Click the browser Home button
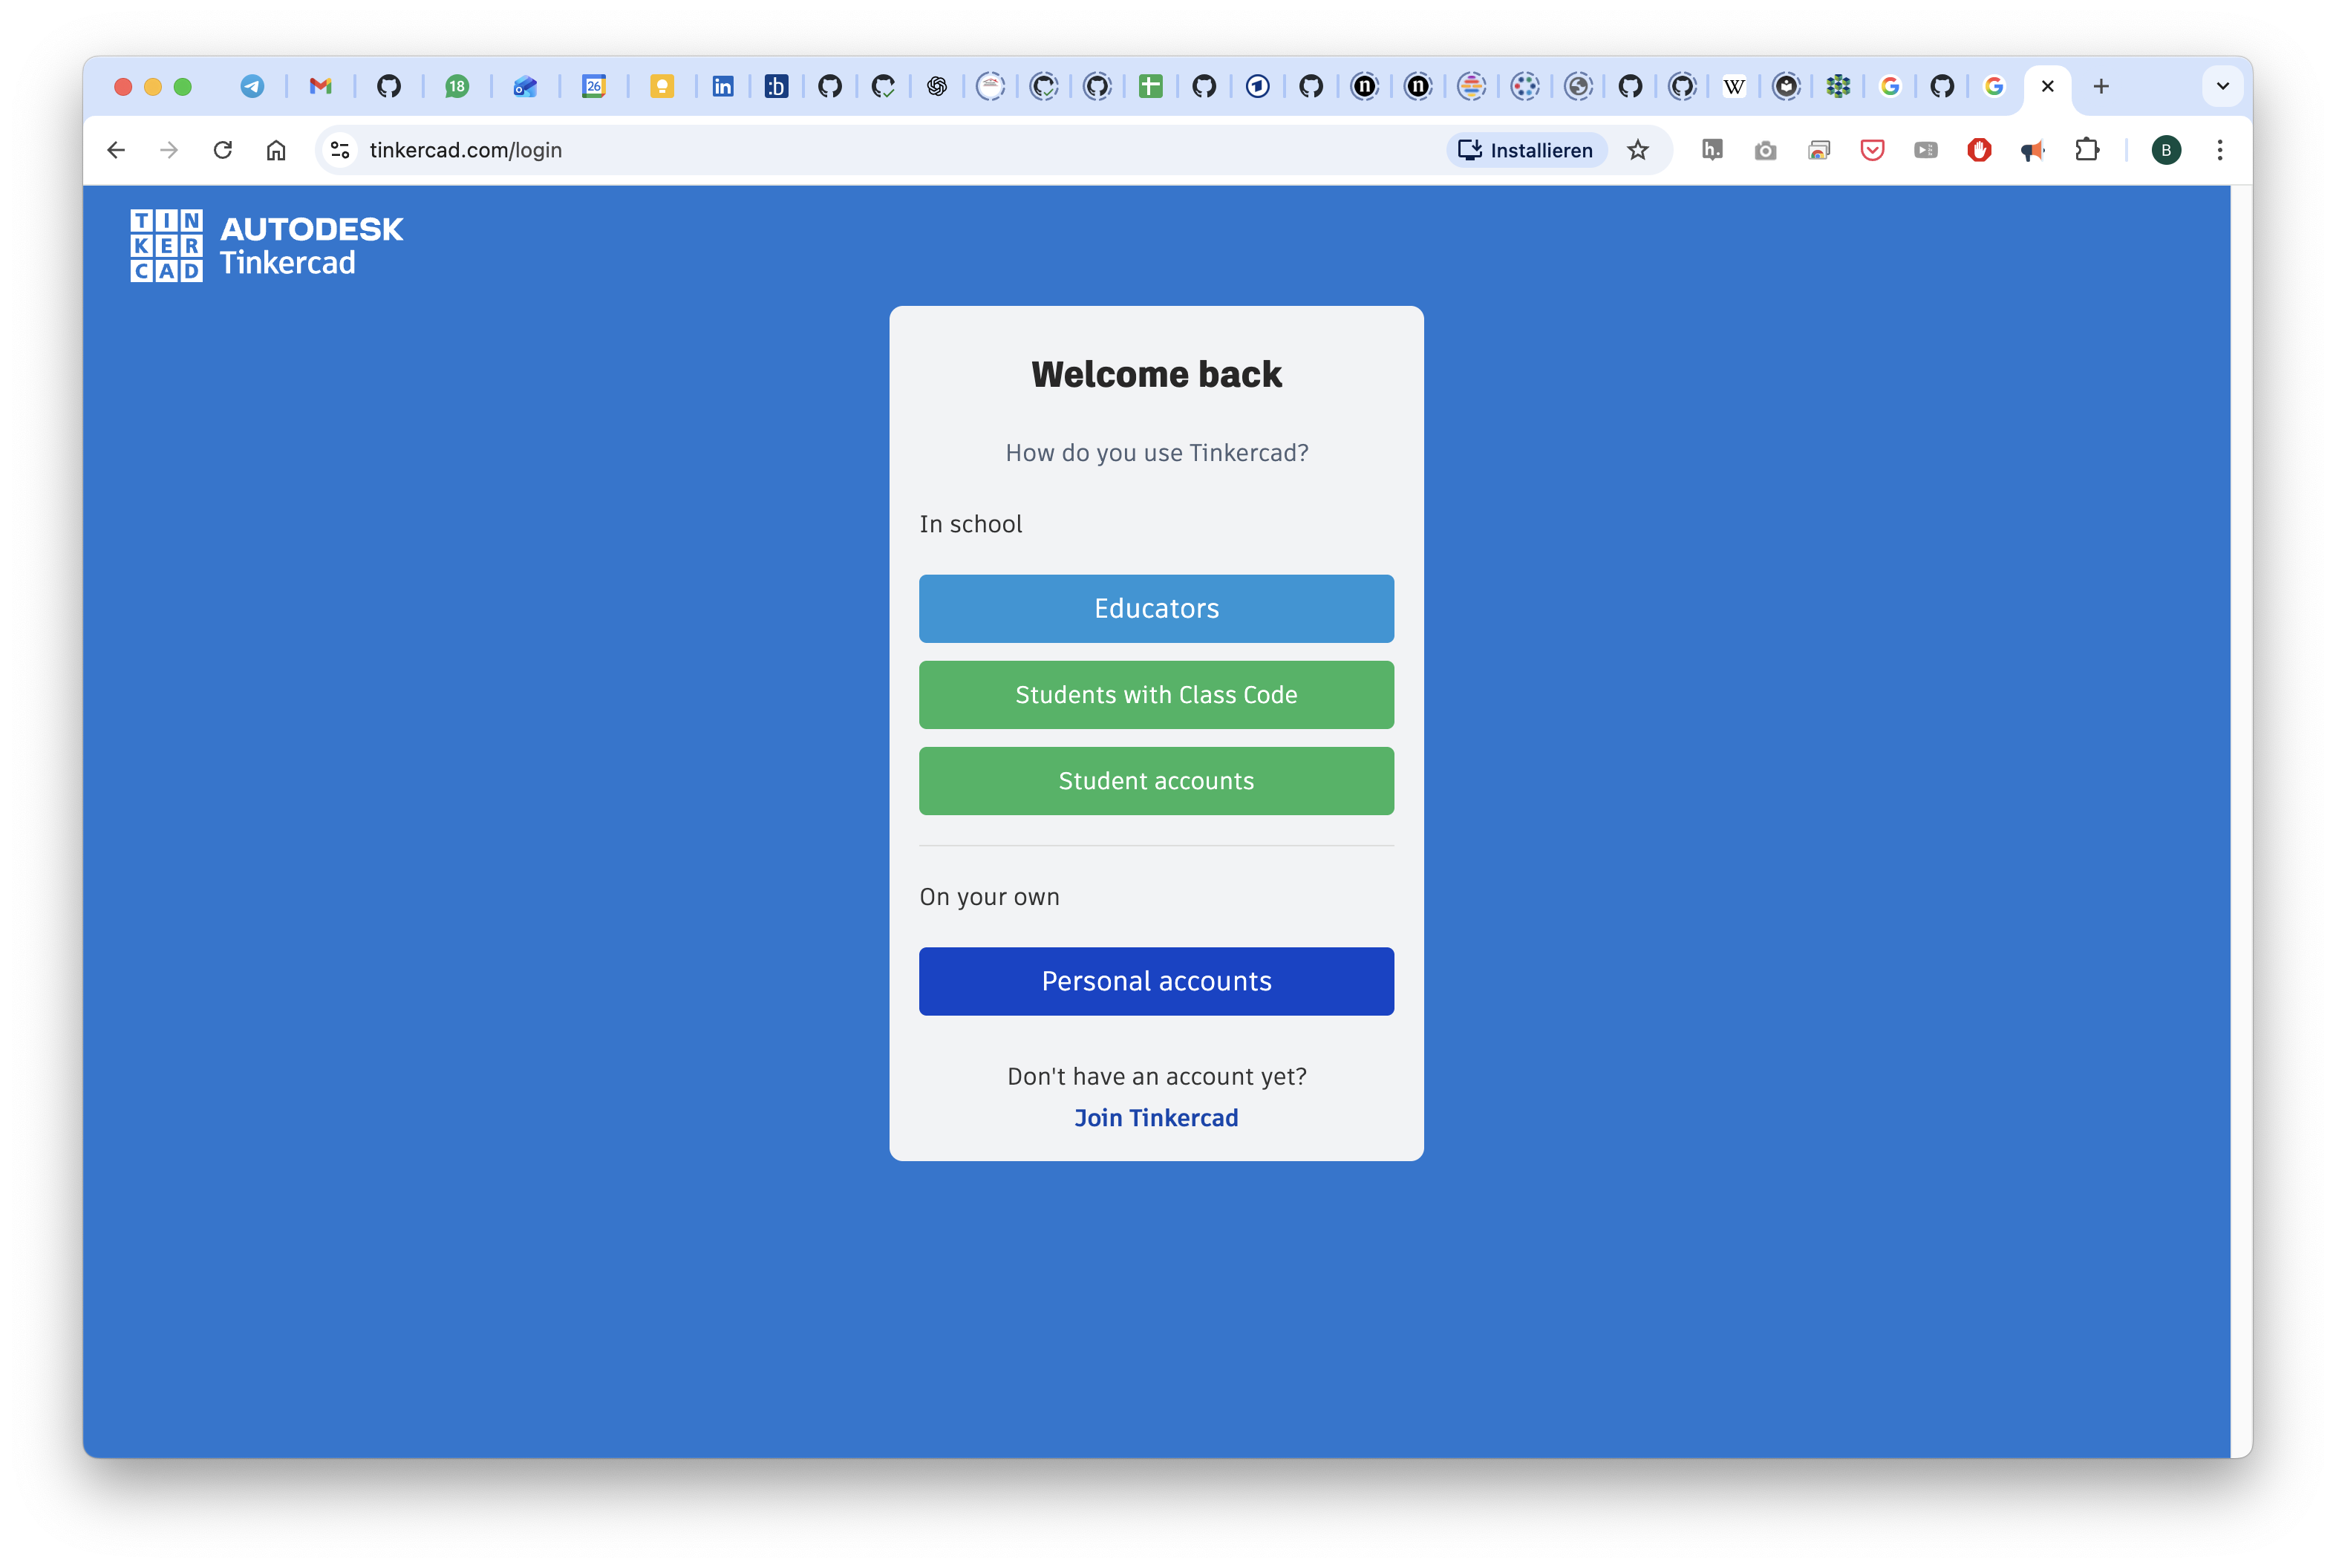The width and height of the screenshot is (2336, 1568). tap(276, 150)
